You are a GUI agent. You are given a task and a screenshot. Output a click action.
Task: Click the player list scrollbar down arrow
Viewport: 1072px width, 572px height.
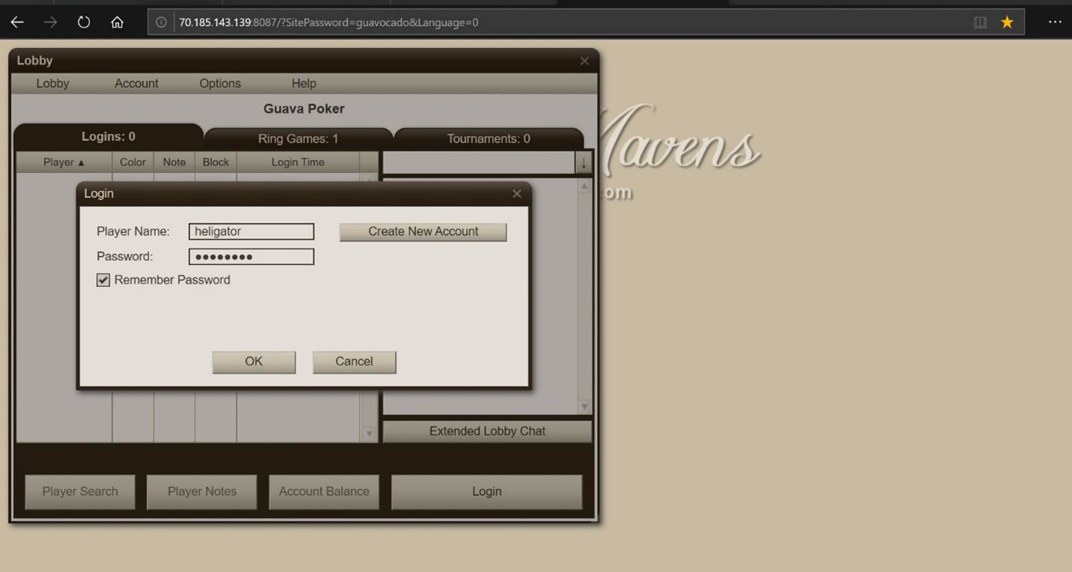point(369,433)
